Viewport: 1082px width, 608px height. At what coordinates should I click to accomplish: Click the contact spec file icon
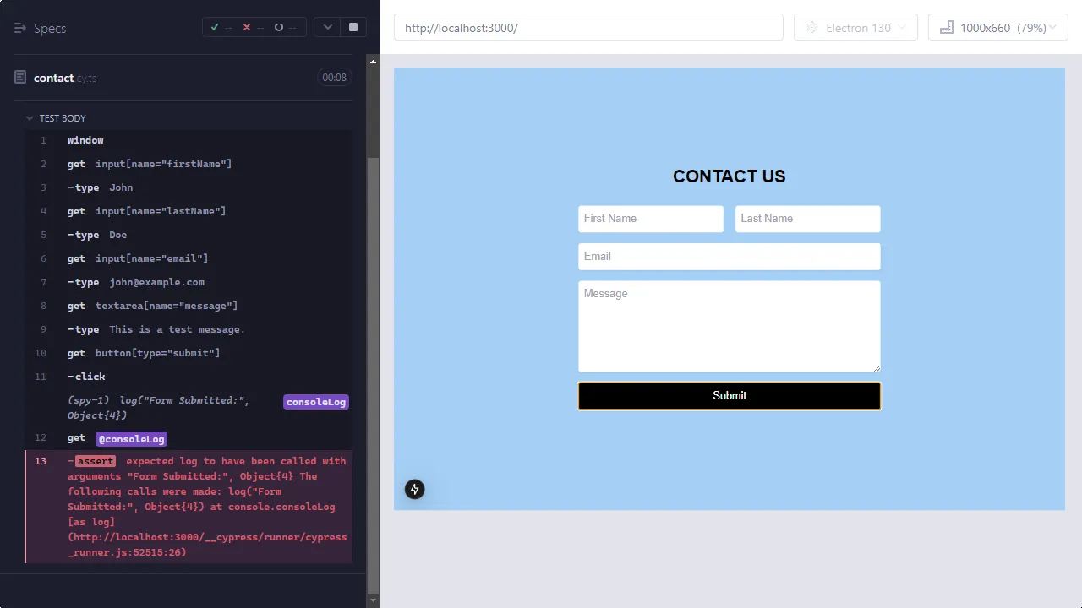[20, 78]
